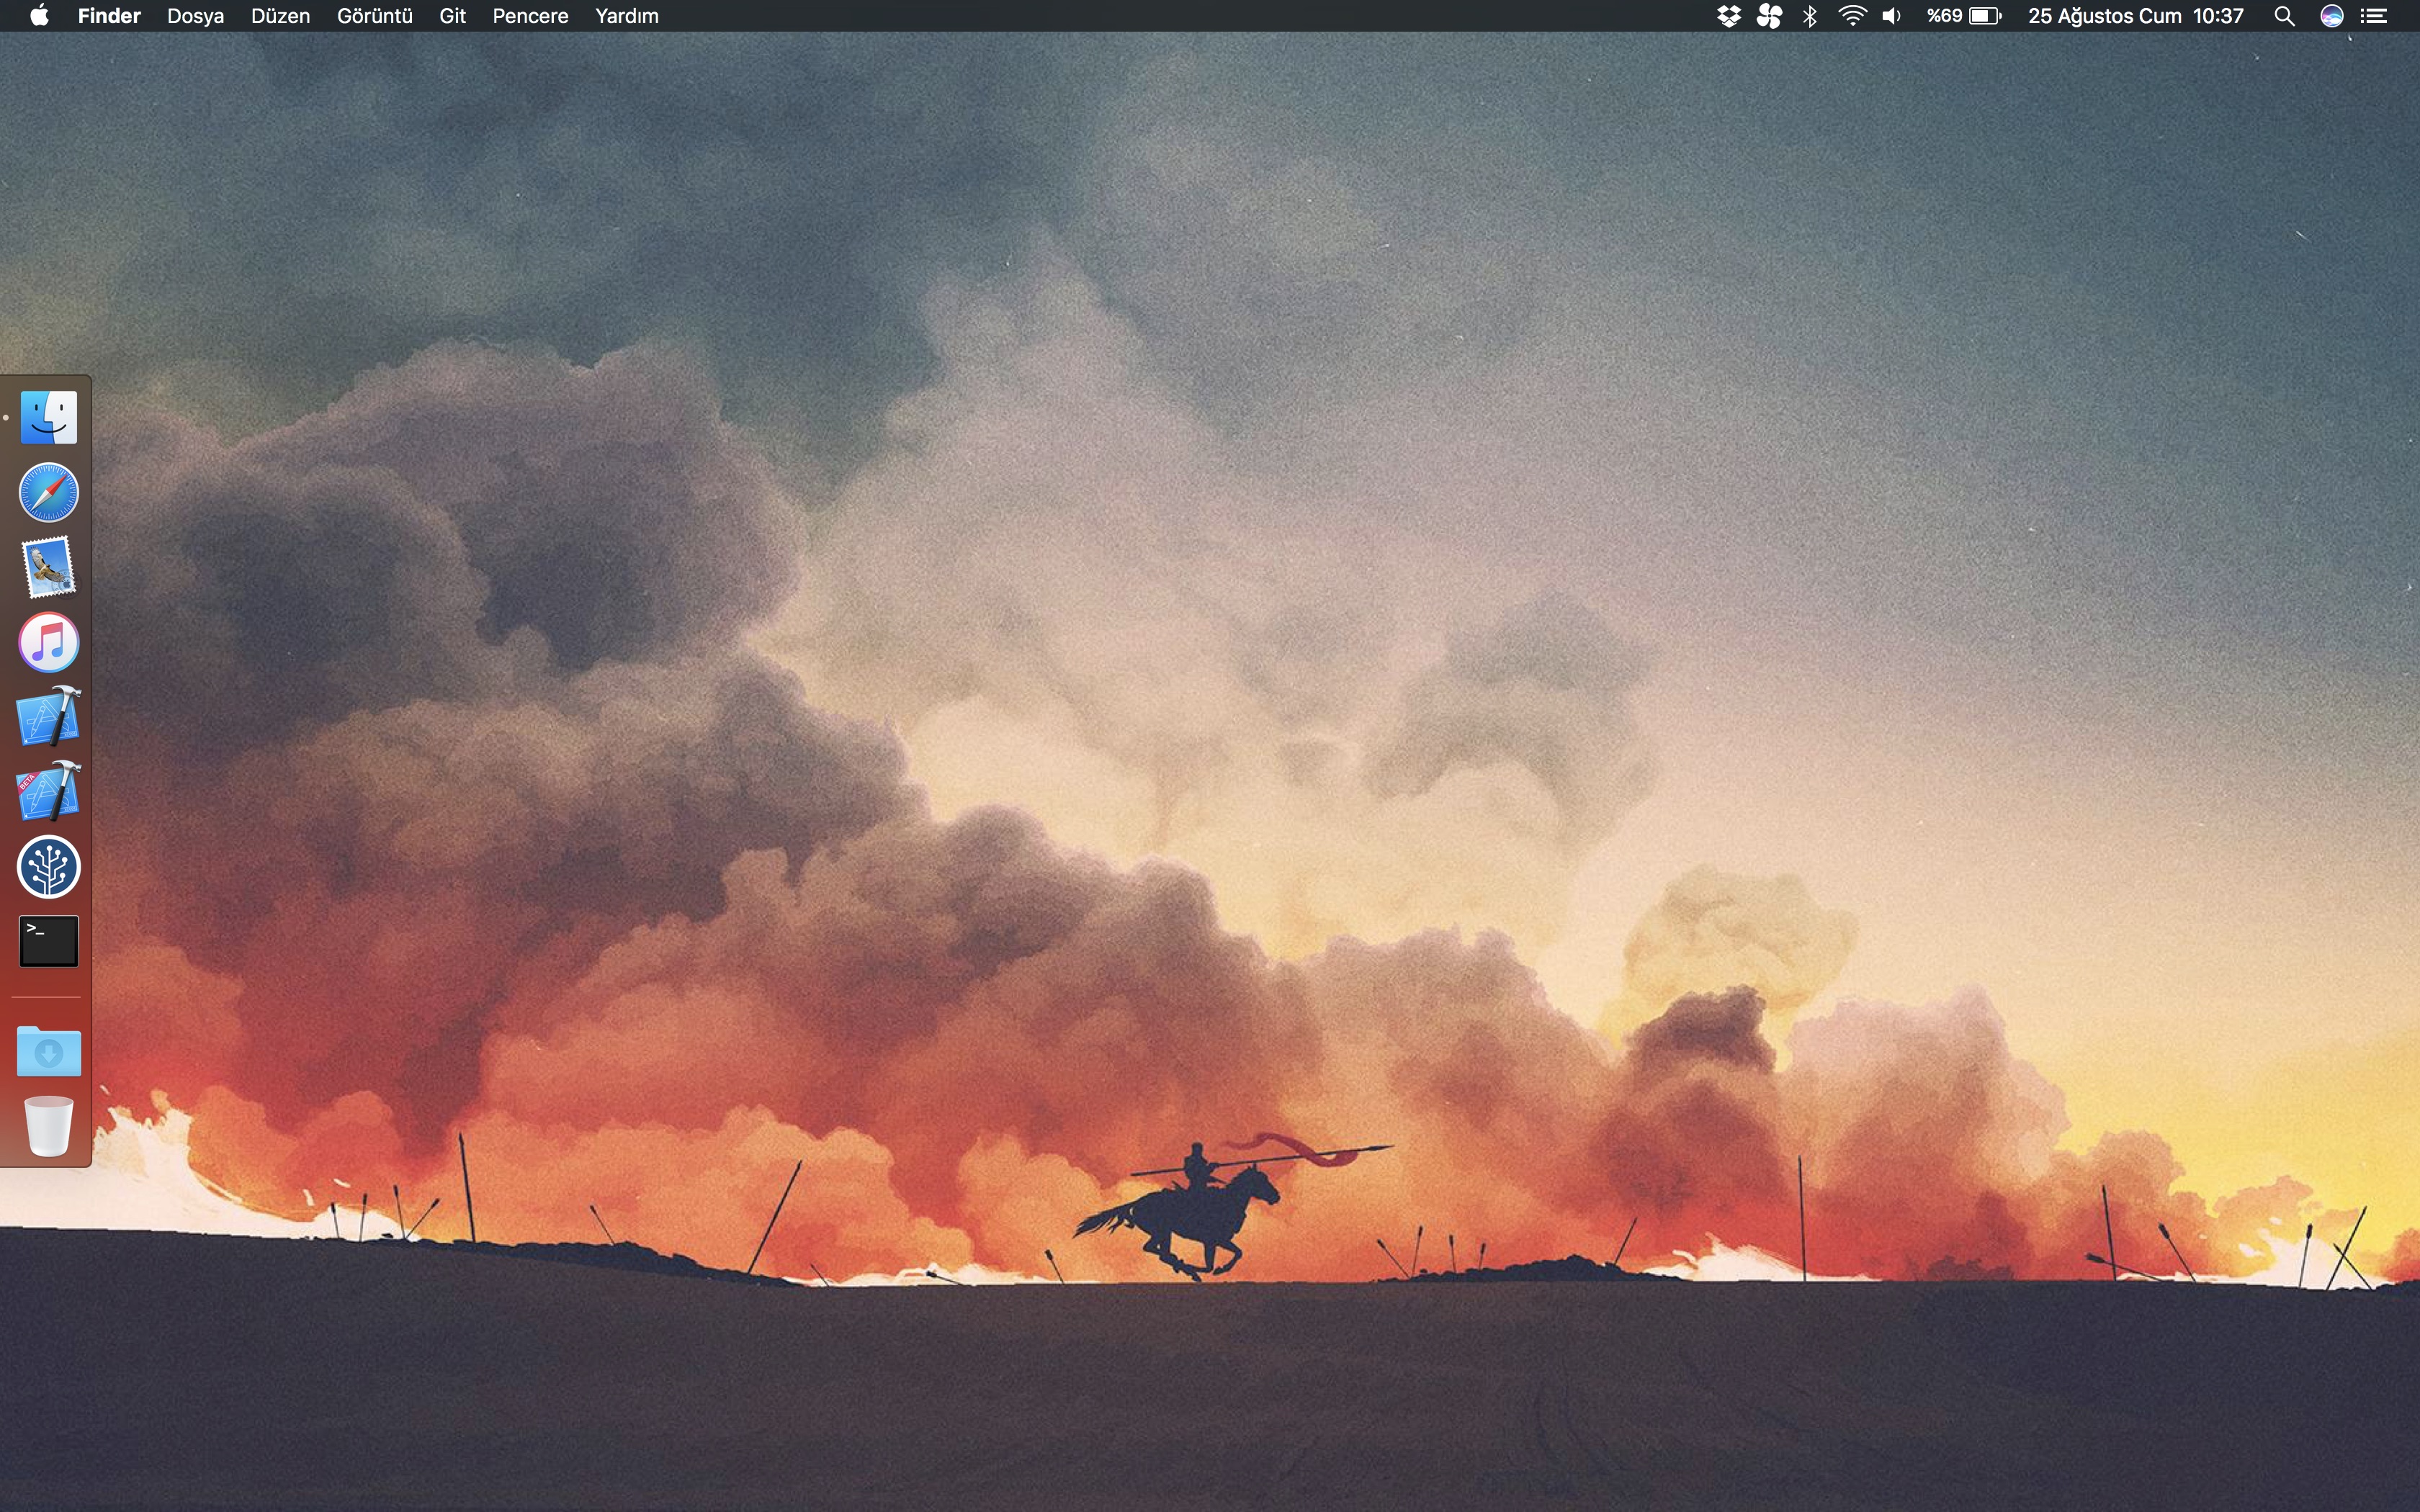The image size is (2420, 1512).
Task: Open Notification Center list icon
Action: click(2374, 16)
